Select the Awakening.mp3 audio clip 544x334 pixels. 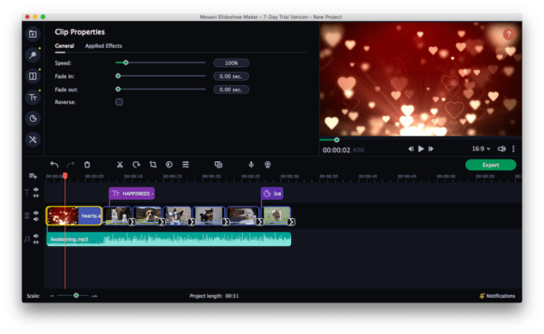tap(169, 239)
